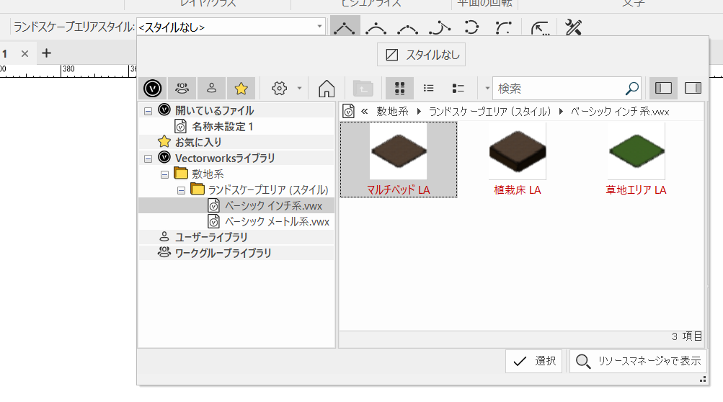Toggle the Vectorworks libraries filter button
Viewport: 723px width, 402px height.
point(152,88)
